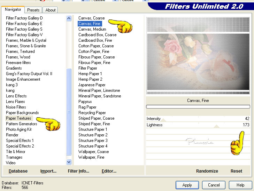Choose Structure Paper 3 filter
Viewport: 254px width, 191px height.
(x=93, y=141)
